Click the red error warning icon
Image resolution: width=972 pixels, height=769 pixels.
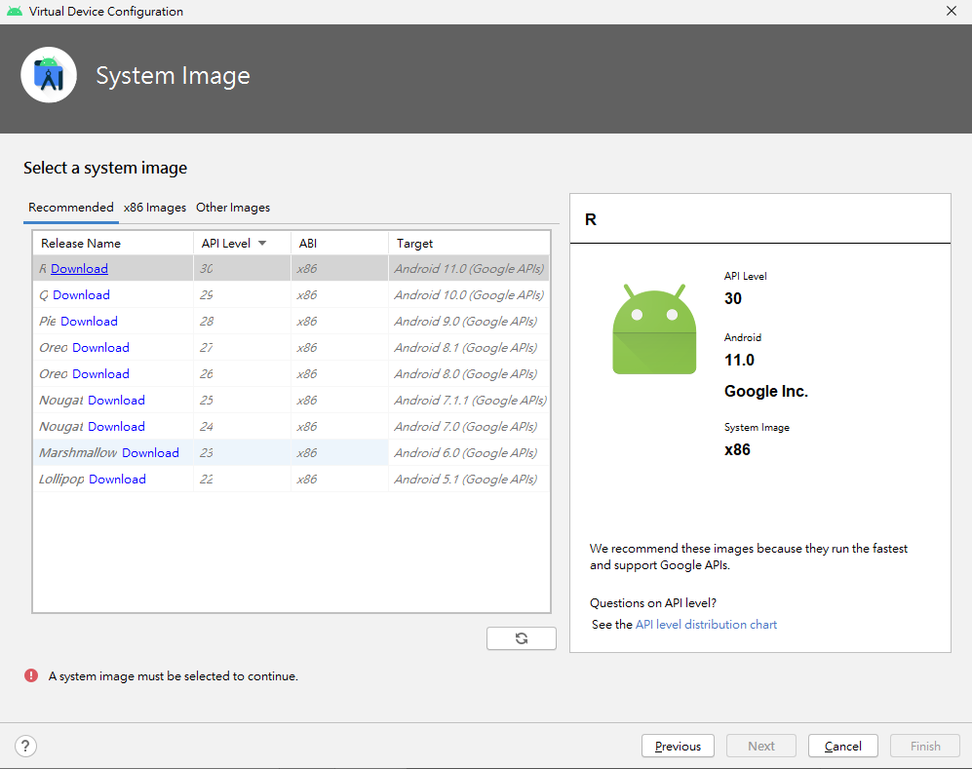pyautogui.click(x=31, y=675)
